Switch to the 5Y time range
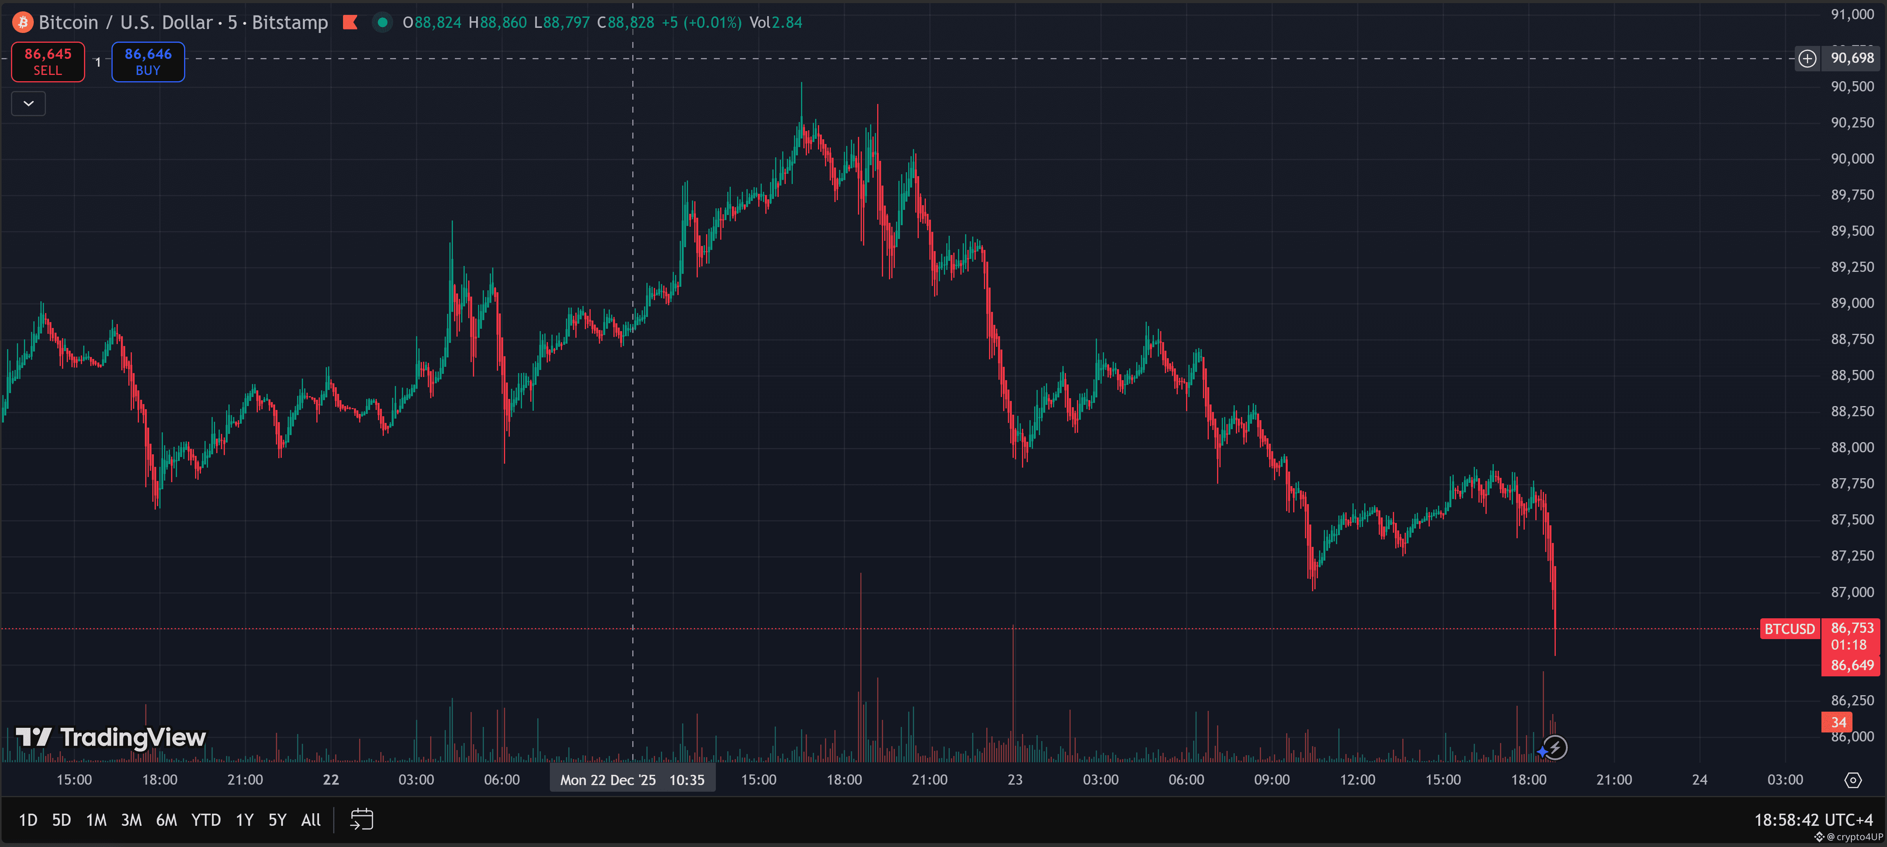Screen dimensions: 1887x847 [277, 820]
